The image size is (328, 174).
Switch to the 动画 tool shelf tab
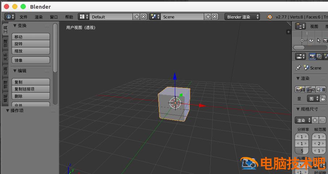5,71
